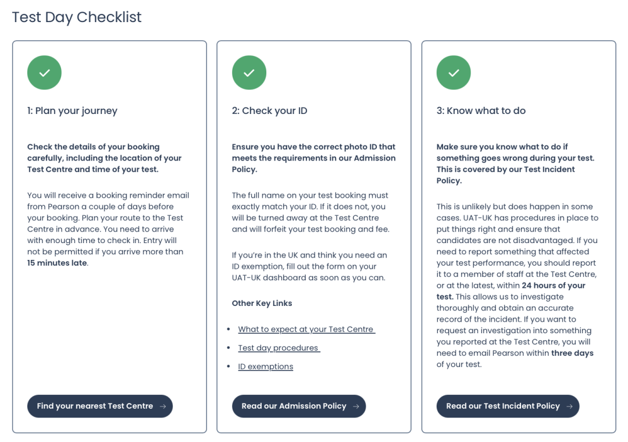Click arrow icon in Read our Test Incident Policy
The image size is (628, 442).
(x=569, y=407)
